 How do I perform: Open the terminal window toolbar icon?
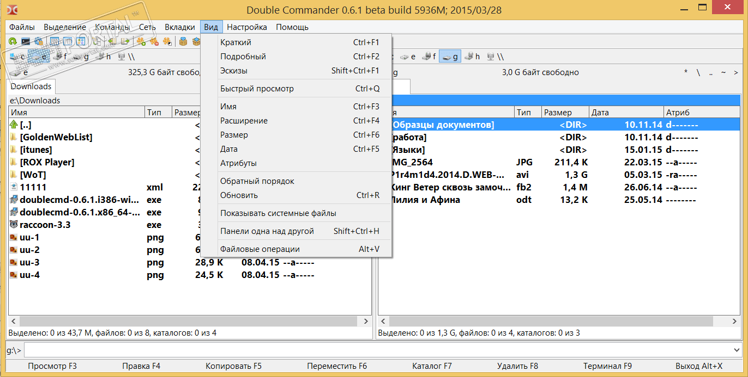pos(26,41)
